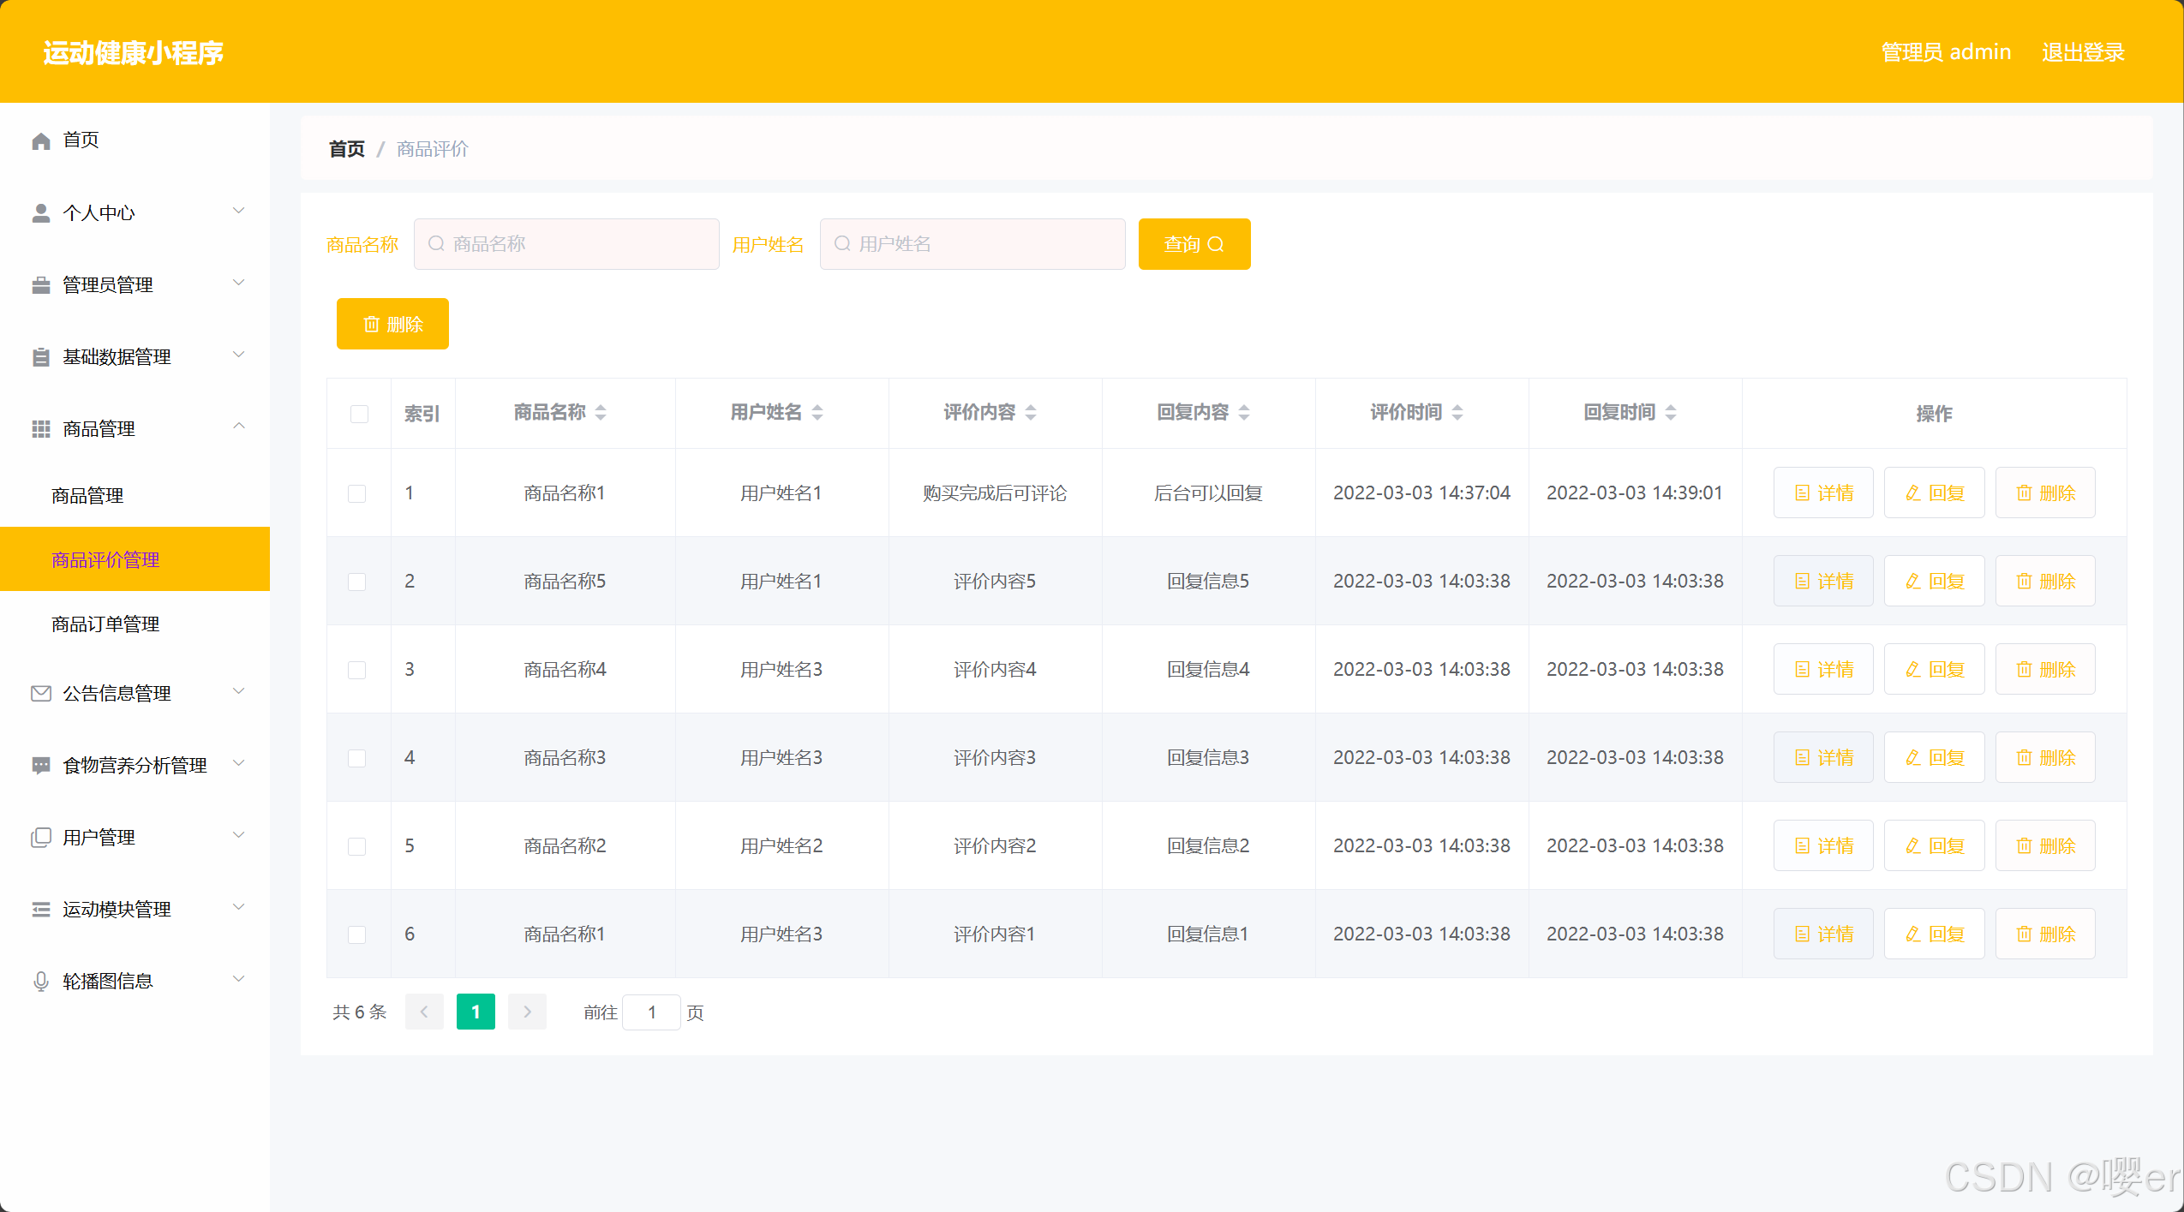Sort by 评价时间 column arrows
Viewport: 2184px width, 1212px height.
[1457, 413]
